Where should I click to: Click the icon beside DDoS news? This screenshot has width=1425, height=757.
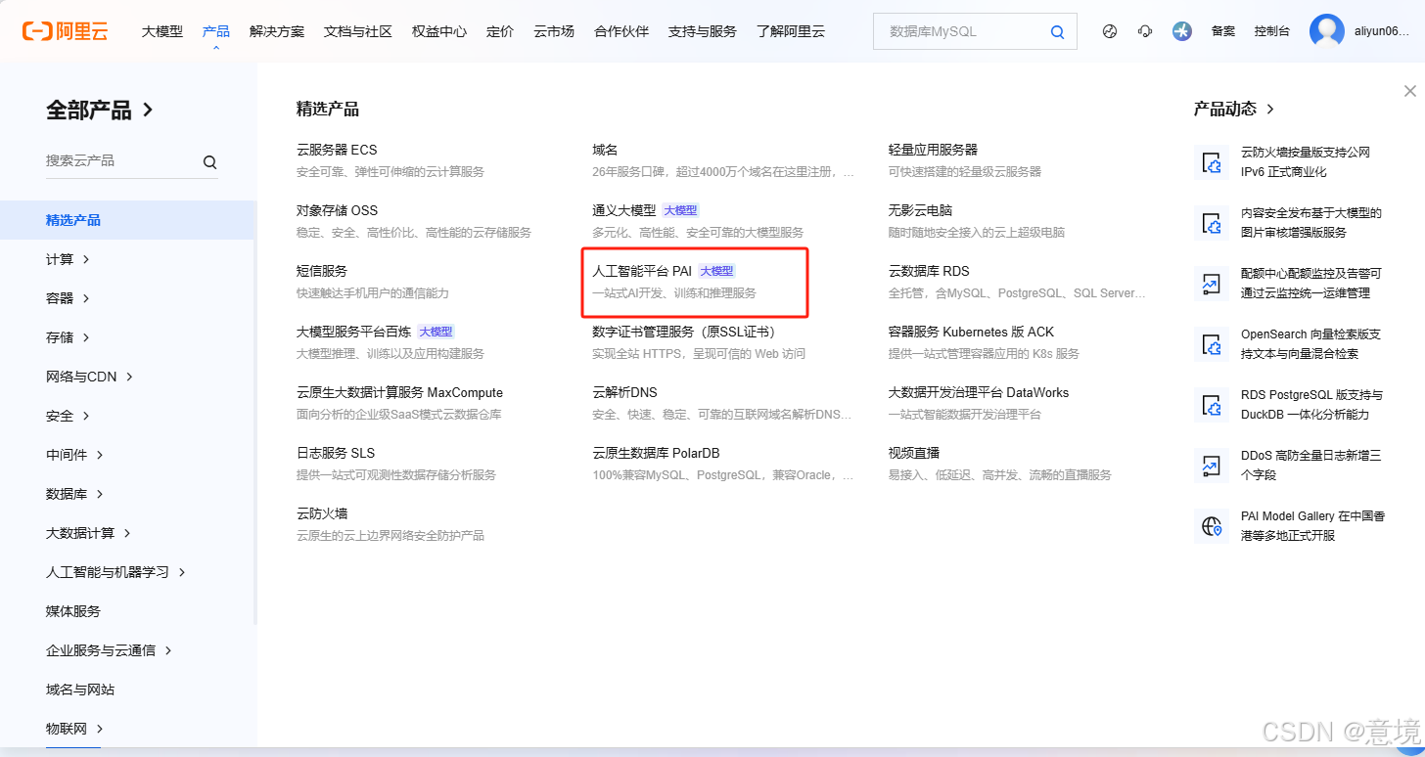click(1212, 466)
